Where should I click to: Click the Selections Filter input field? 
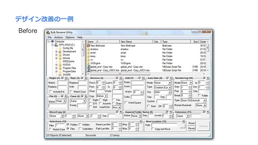coord(60,125)
